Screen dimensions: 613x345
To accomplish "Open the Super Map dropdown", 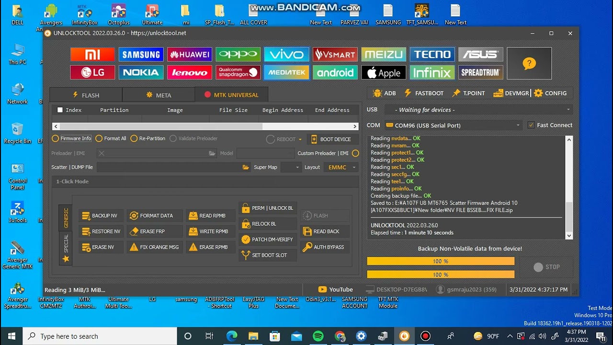I will 291,167.
